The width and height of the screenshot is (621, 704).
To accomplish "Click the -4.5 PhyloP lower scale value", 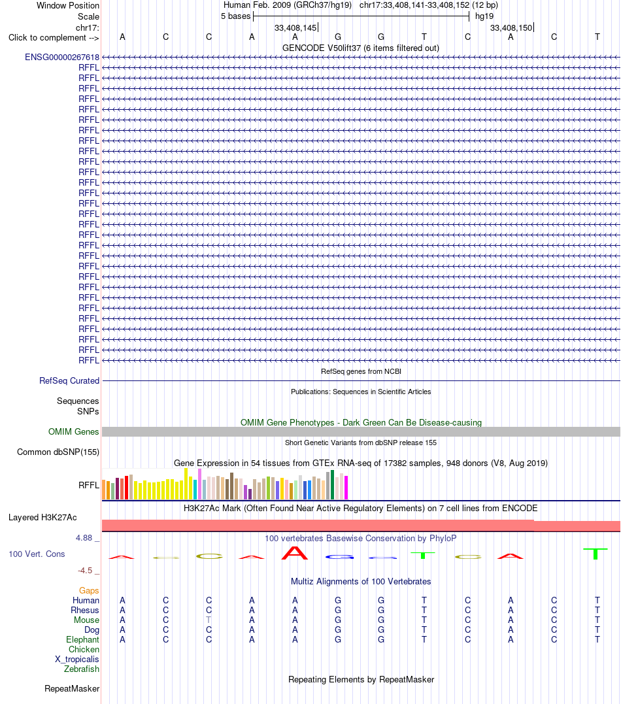I will coord(85,571).
